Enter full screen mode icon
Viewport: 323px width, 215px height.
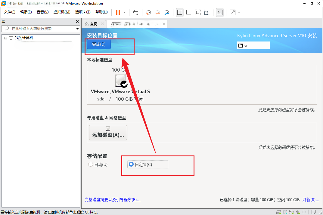tap(198, 12)
